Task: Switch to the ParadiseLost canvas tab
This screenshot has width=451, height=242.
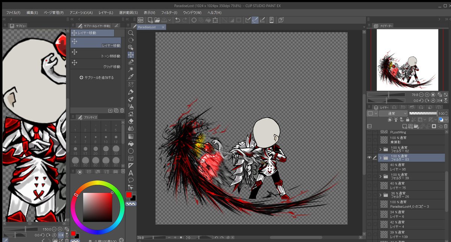Action: click(x=147, y=27)
